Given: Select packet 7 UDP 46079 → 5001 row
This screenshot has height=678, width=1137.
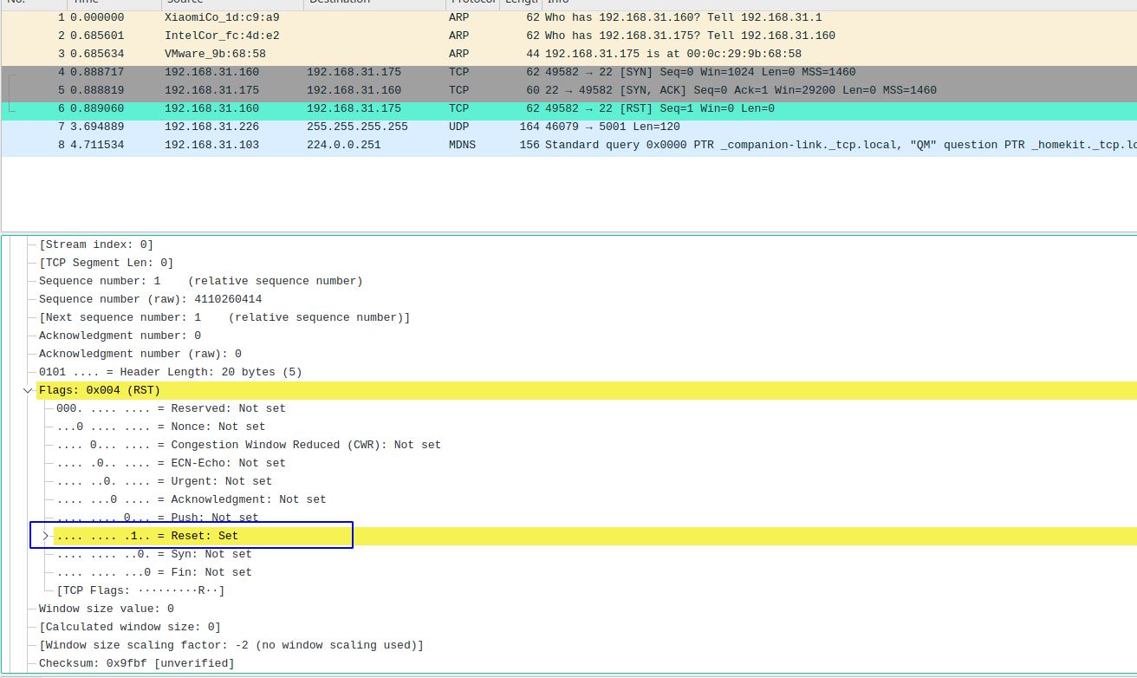Looking at the screenshot, I should click(568, 127).
